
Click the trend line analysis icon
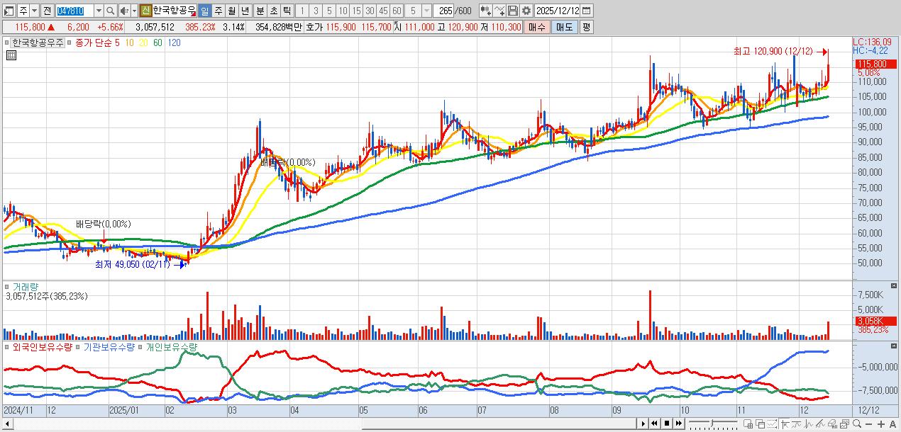[797, 424]
